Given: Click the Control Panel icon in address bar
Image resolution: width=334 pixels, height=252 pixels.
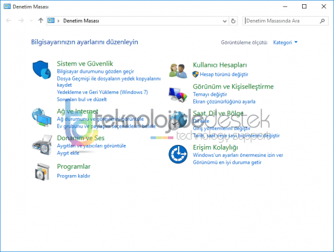Looking at the screenshot, I should (x=51, y=20).
